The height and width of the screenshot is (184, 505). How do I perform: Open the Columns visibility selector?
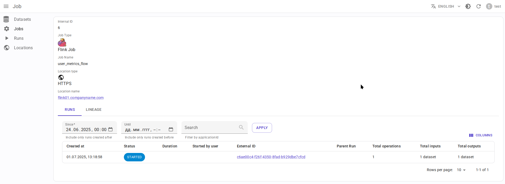click(480, 135)
